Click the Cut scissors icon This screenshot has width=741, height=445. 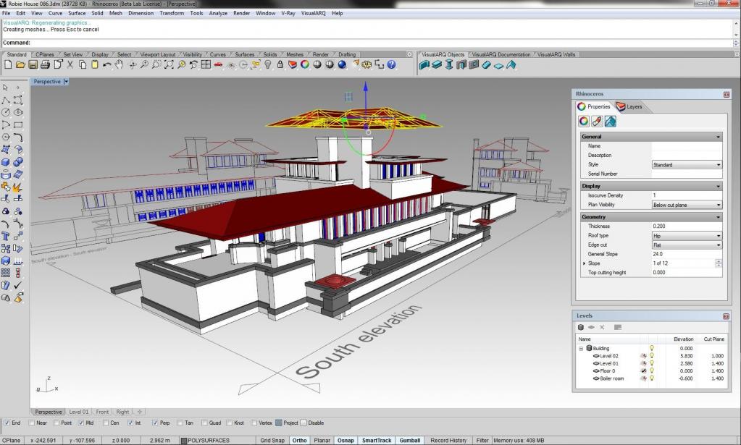(70, 64)
